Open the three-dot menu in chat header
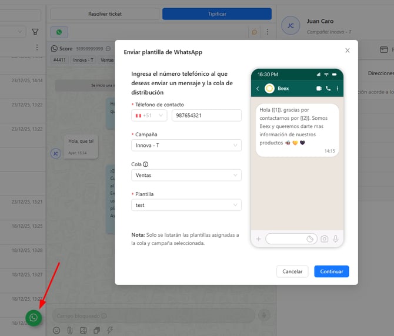 (268, 32)
